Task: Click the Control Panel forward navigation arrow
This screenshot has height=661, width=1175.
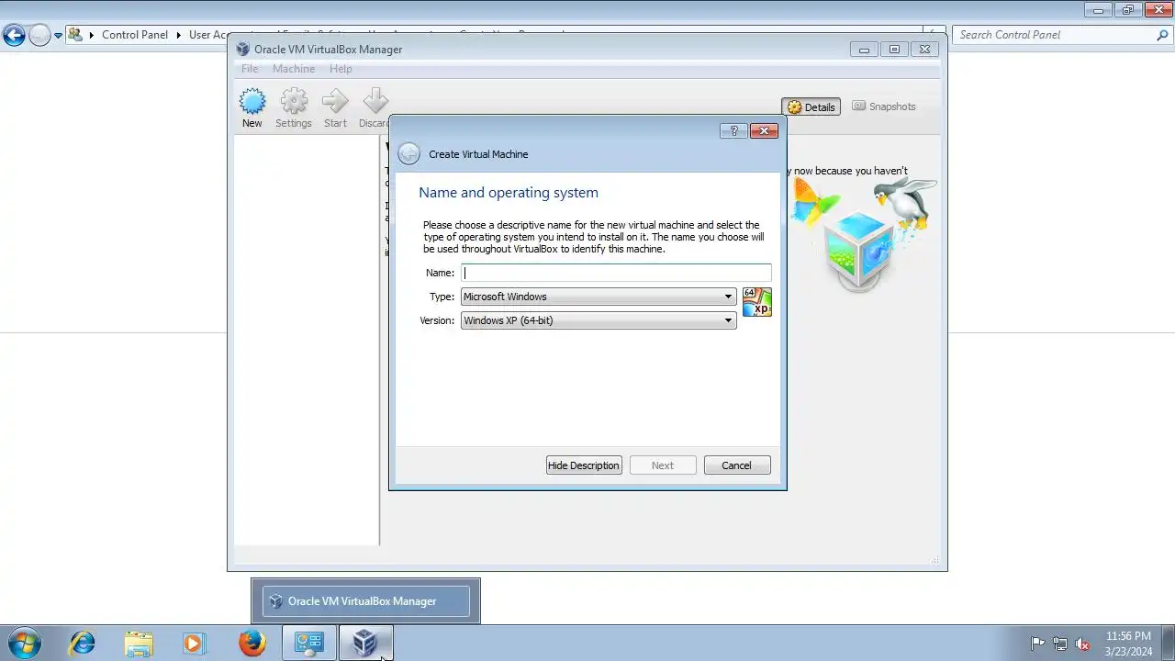Action: coord(39,35)
